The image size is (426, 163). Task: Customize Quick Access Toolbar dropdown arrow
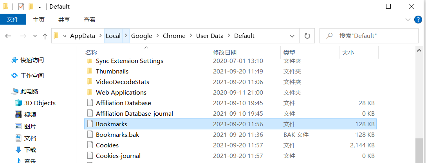point(40,7)
